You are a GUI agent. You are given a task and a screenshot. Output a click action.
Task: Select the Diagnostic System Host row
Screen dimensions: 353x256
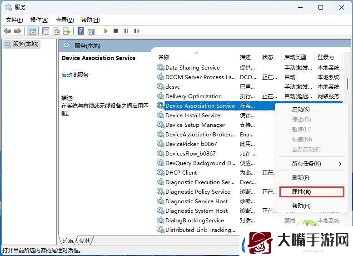(x=216, y=211)
